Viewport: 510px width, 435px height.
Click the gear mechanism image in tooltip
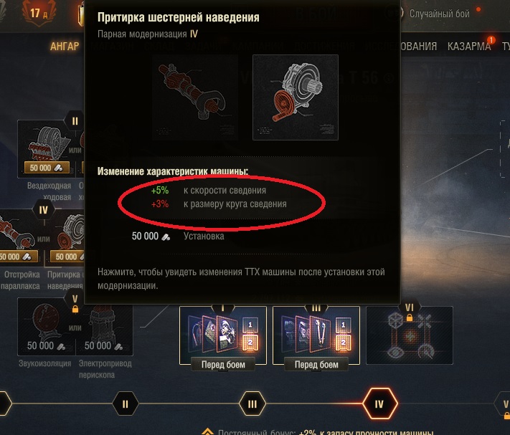click(x=296, y=97)
